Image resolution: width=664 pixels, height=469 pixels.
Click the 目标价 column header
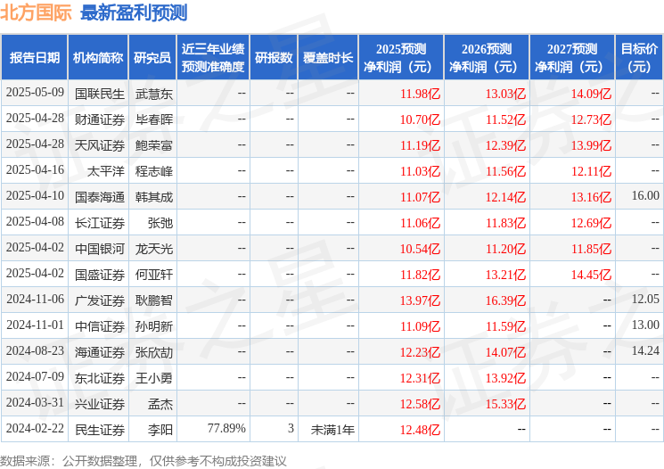click(x=639, y=58)
